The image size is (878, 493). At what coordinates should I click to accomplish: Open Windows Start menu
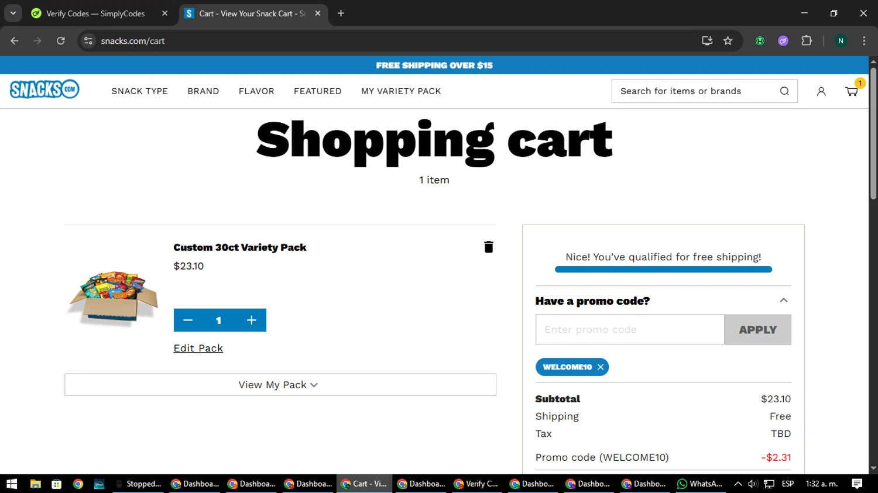(x=12, y=484)
